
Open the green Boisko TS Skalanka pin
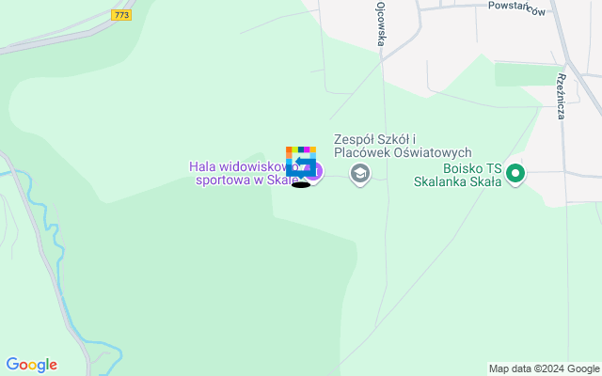pos(515,175)
